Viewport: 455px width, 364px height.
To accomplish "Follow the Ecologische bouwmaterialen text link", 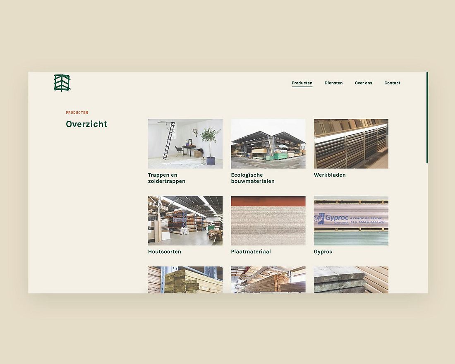I will [252, 178].
